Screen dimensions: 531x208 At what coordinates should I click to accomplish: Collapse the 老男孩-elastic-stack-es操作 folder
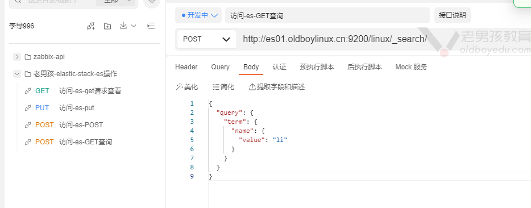coord(17,74)
